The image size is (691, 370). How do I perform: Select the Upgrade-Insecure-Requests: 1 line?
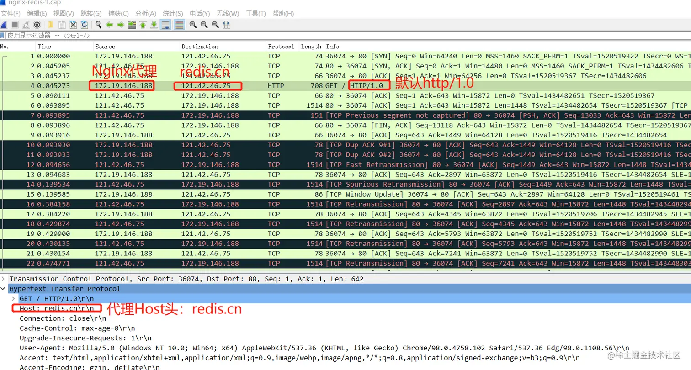85,339
